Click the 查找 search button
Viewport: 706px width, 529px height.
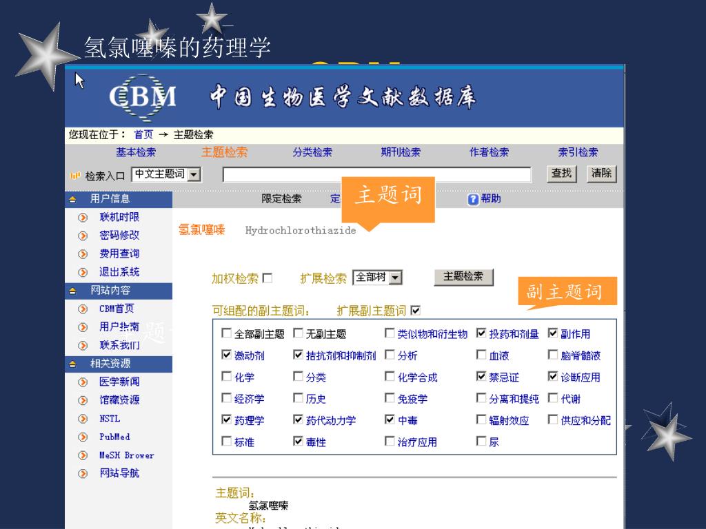click(x=562, y=174)
